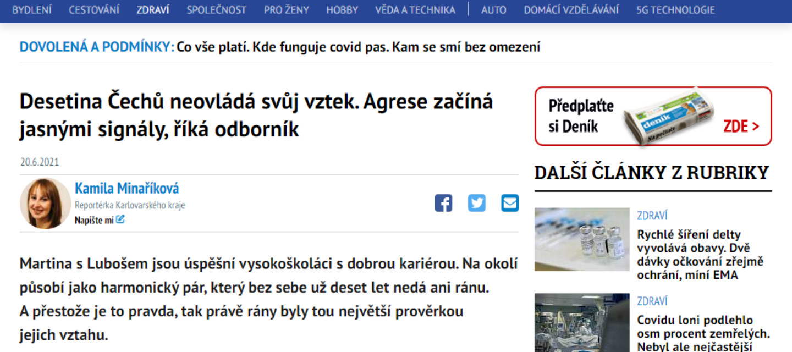Open the Auto section
The image size is (792, 352).
[x=494, y=10]
